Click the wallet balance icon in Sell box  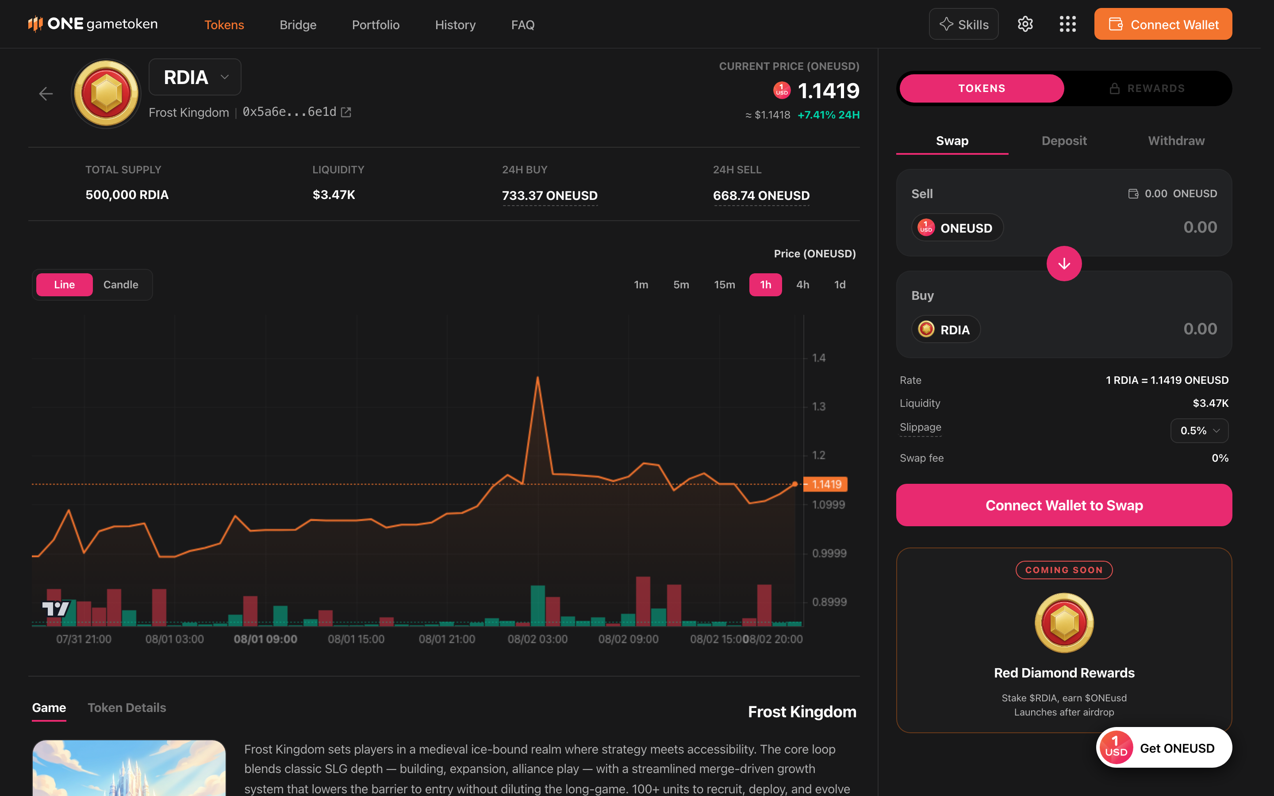(x=1133, y=194)
